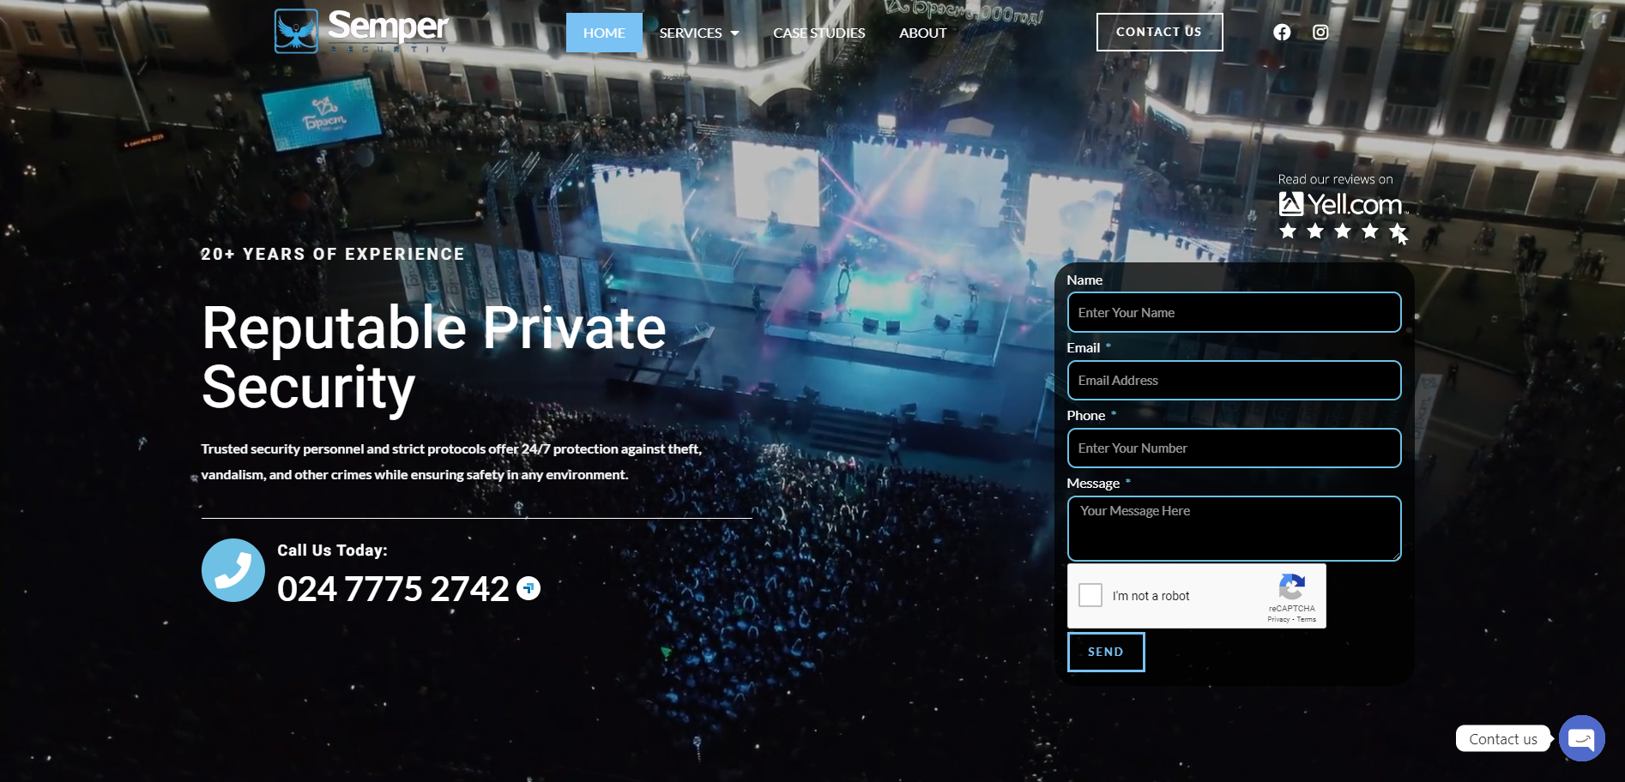
Task: Call the 024 7775 2742 number link
Action: pyautogui.click(x=393, y=589)
